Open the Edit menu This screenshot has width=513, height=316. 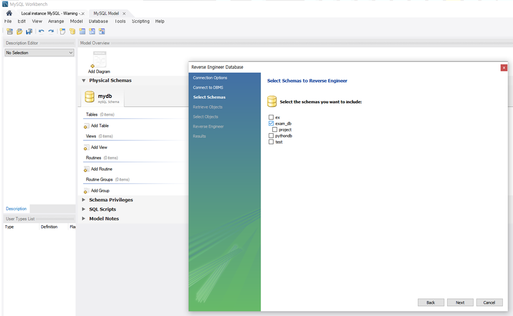21,21
